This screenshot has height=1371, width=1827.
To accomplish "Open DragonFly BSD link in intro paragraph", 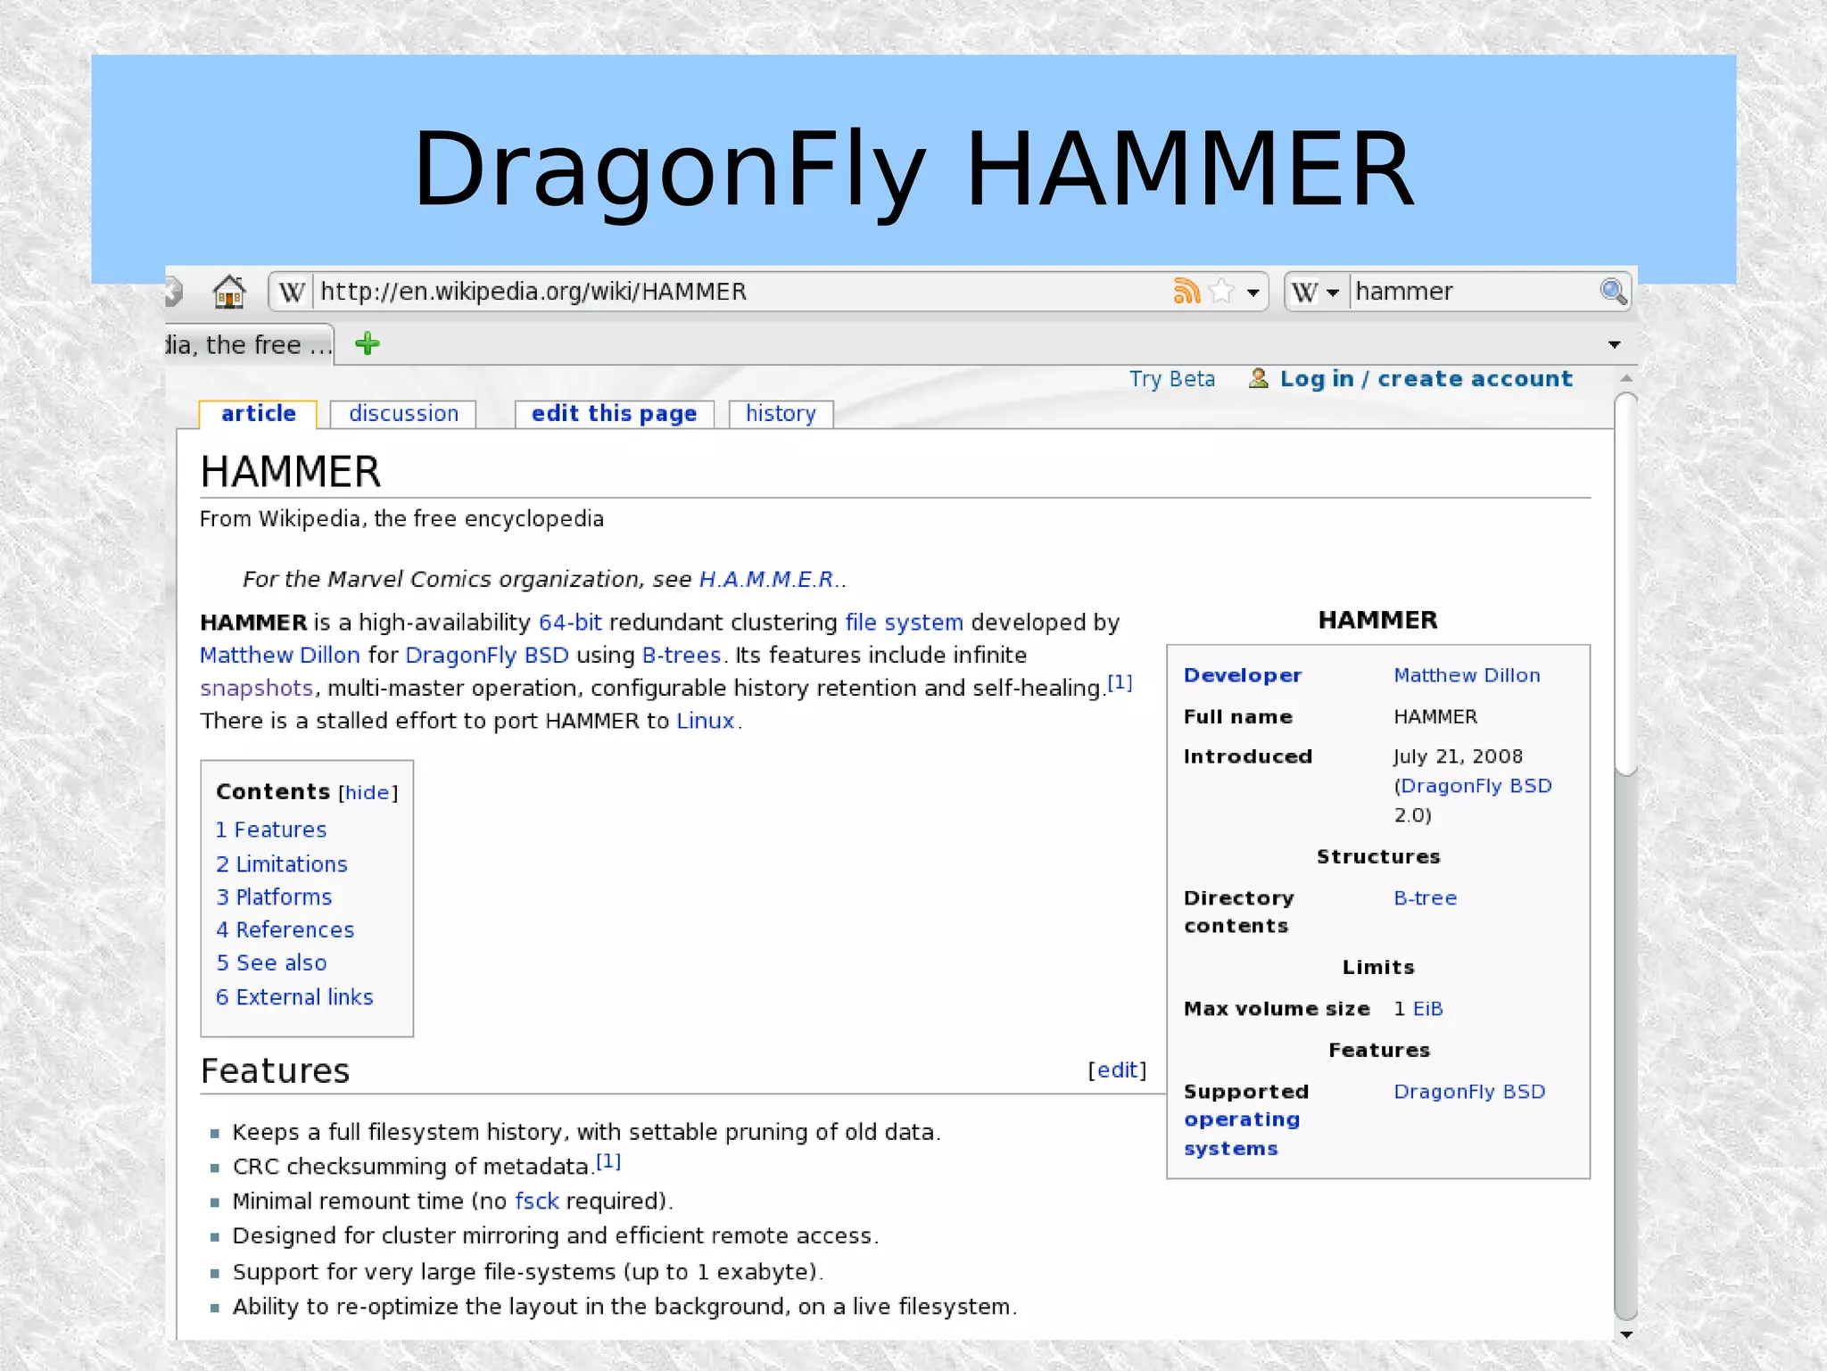I will [x=487, y=656].
